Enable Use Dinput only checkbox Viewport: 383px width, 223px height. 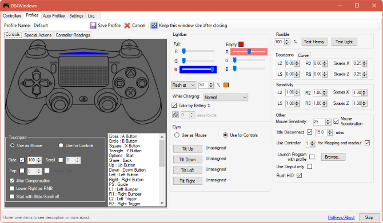click(309, 167)
